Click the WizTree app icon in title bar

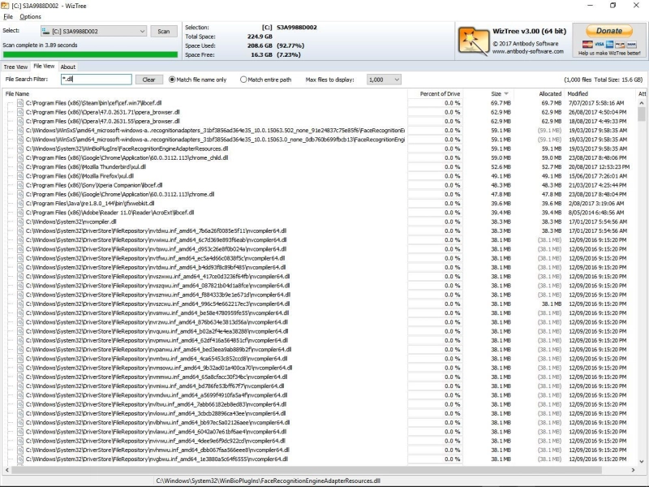coord(5,6)
